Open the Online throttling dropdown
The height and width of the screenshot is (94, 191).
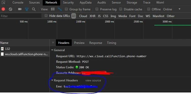(172, 9)
